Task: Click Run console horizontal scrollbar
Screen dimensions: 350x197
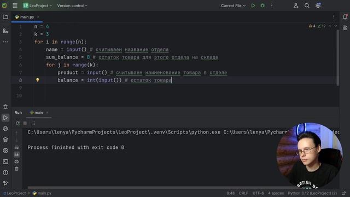Action: pos(159,188)
